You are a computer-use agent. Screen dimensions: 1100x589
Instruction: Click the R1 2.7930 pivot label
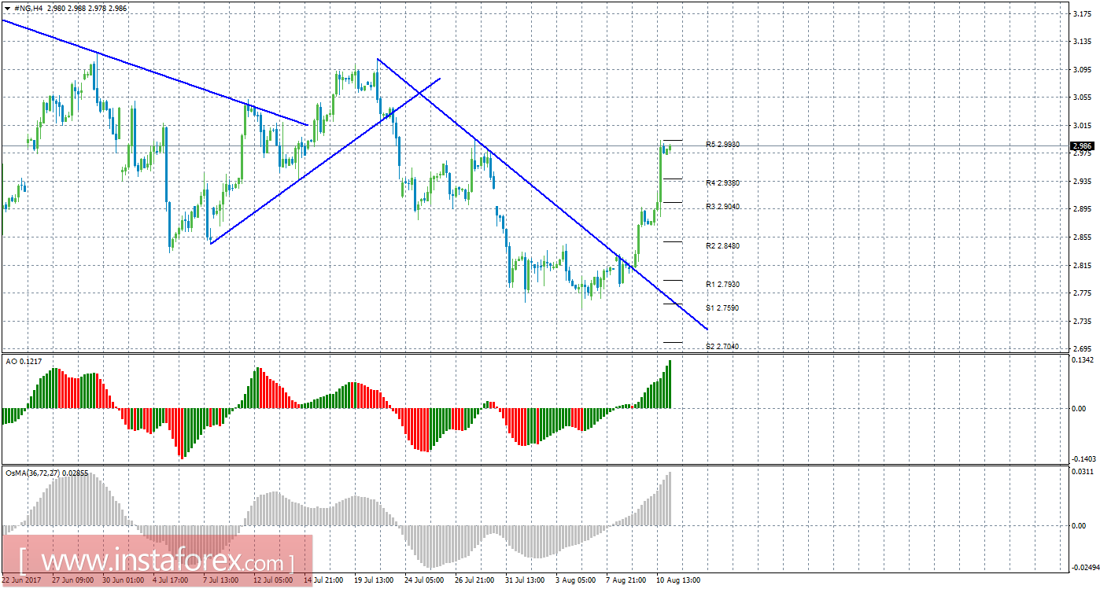[x=722, y=284]
